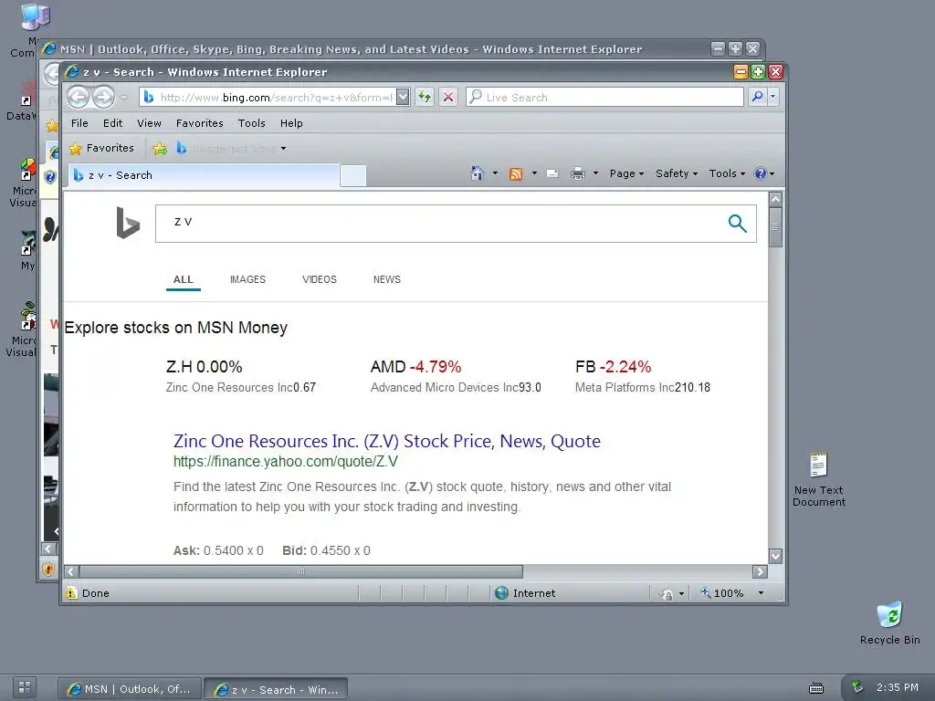Screen dimensions: 935x701
Task: Open the Safety command dropdown
Action: point(677,173)
